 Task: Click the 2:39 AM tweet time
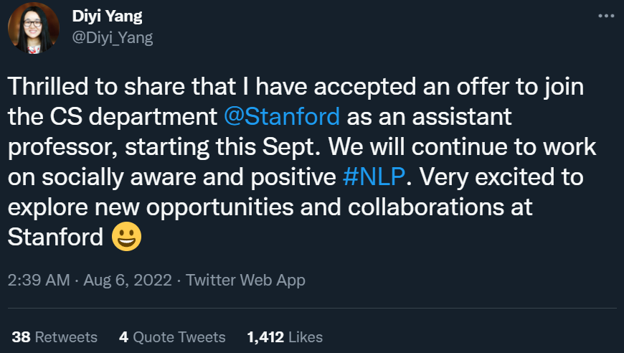(38, 280)
